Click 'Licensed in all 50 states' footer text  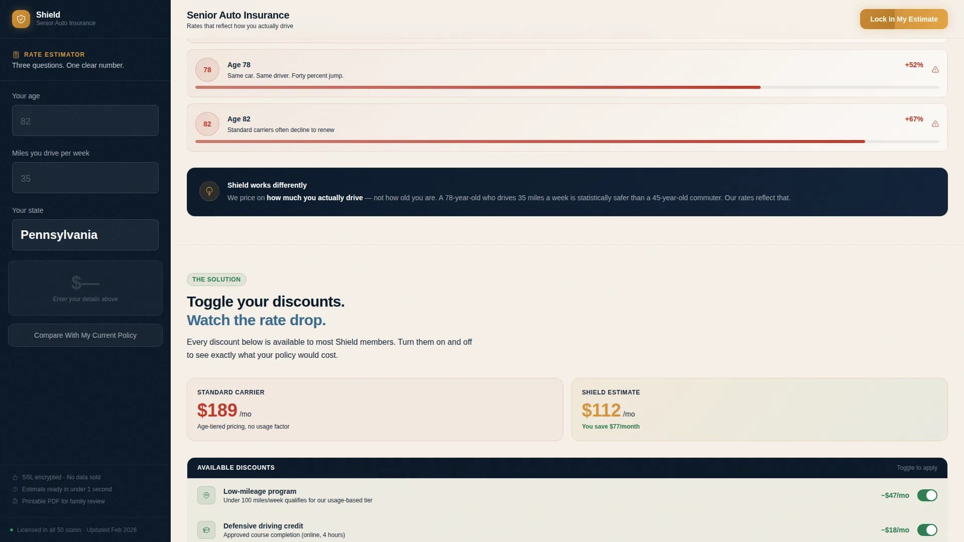[x=49, y=530]
